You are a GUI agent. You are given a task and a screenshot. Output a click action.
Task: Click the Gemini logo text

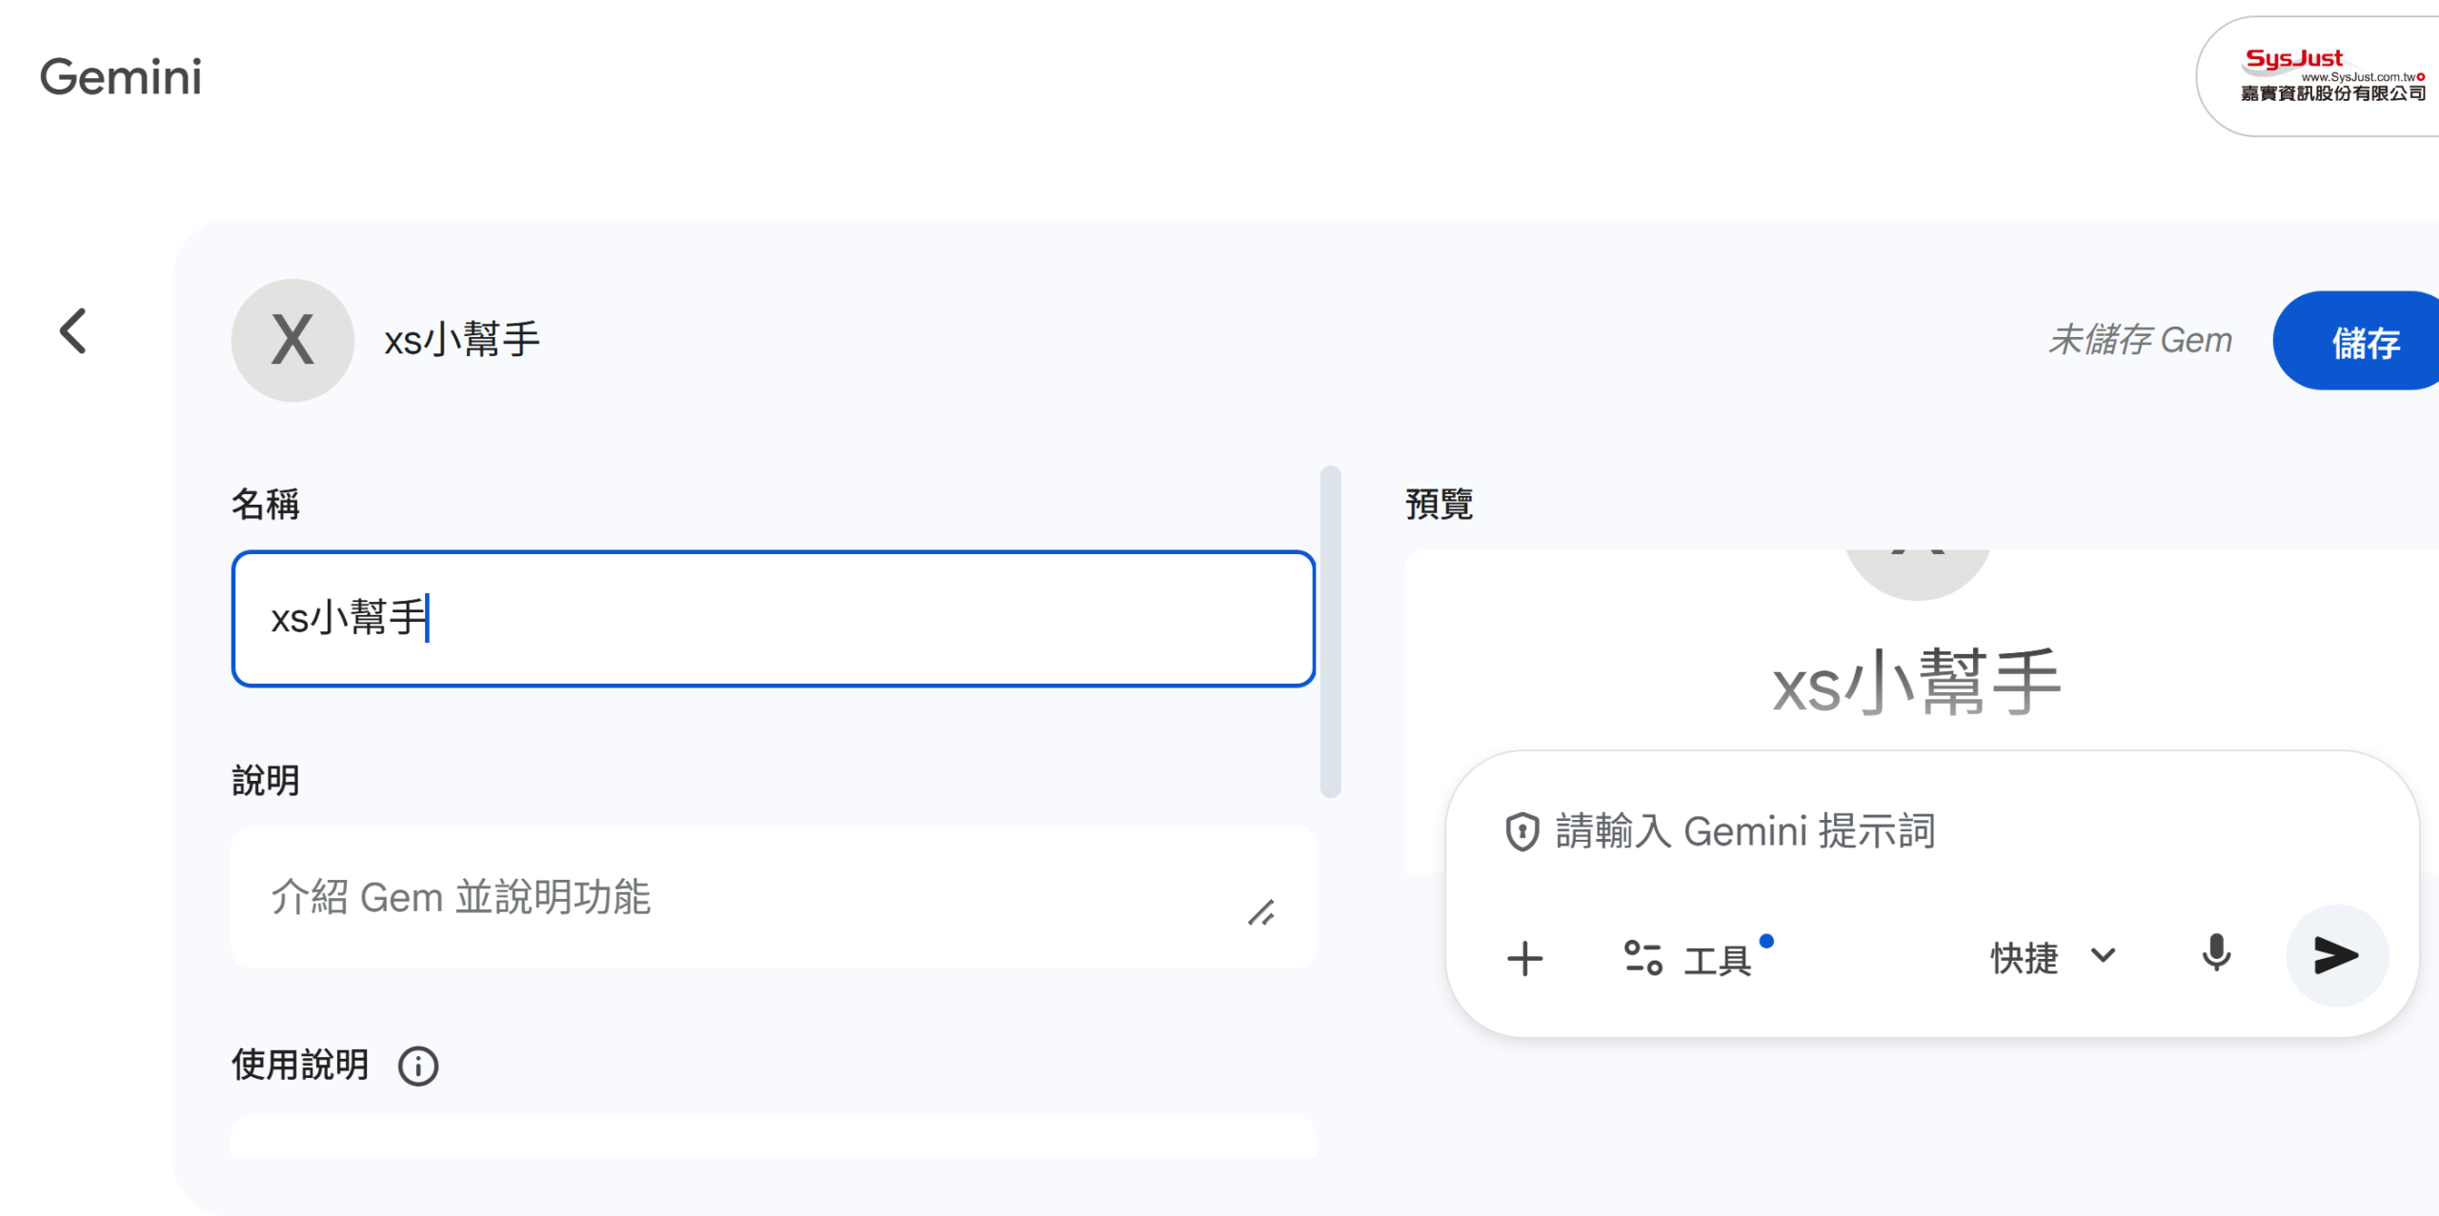pyautogui.click(x=121, y=76)
